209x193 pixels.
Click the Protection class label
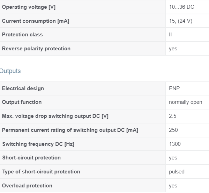22,35
